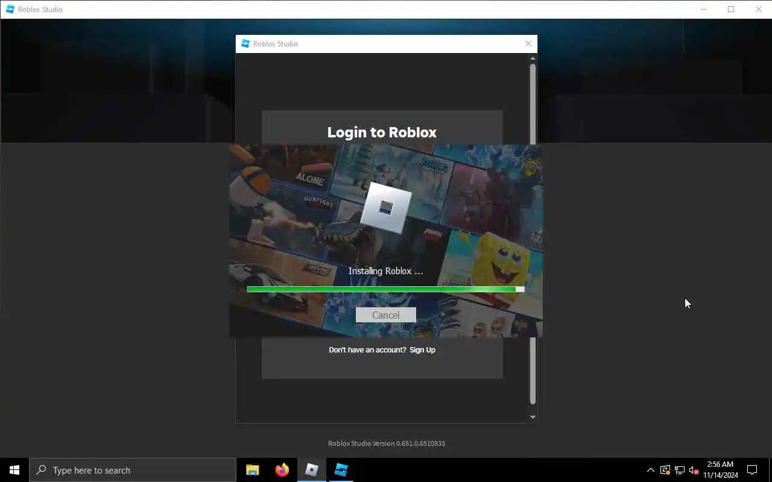The width and height of the screenshot is (772, 482).
Task: Click the Roblox Studio Version 0.651.0.6510833 text
Action: 387,443
